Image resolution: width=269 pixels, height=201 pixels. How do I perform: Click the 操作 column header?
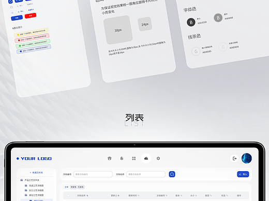tap(239, 195)
